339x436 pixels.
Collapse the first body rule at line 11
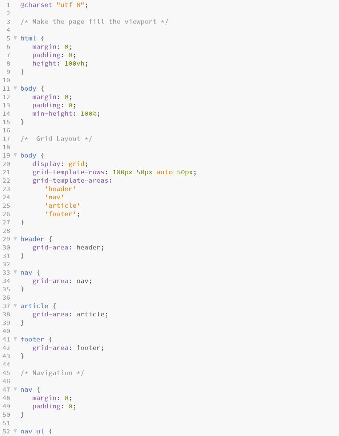coord(15,88)
